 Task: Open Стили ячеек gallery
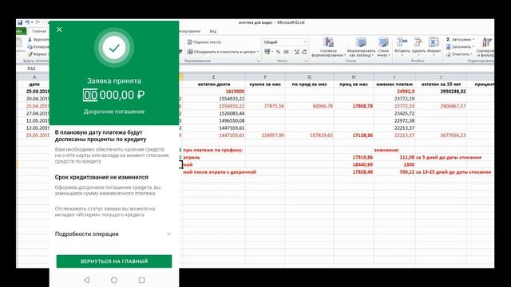(383, 47)
